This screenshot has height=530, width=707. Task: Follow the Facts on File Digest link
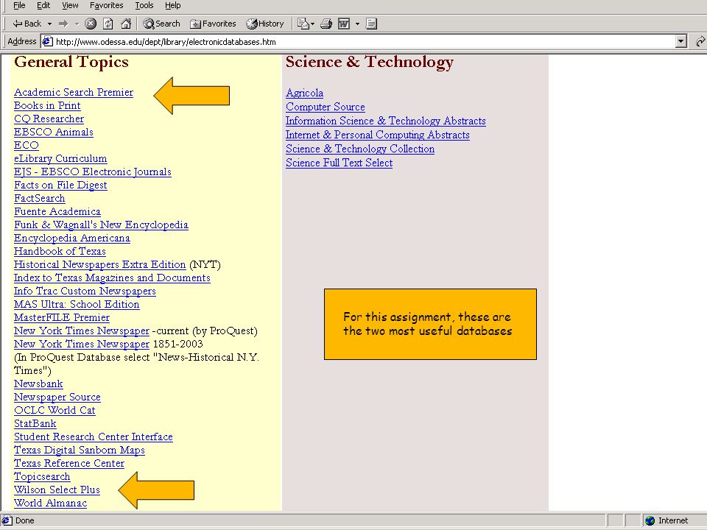60,185
